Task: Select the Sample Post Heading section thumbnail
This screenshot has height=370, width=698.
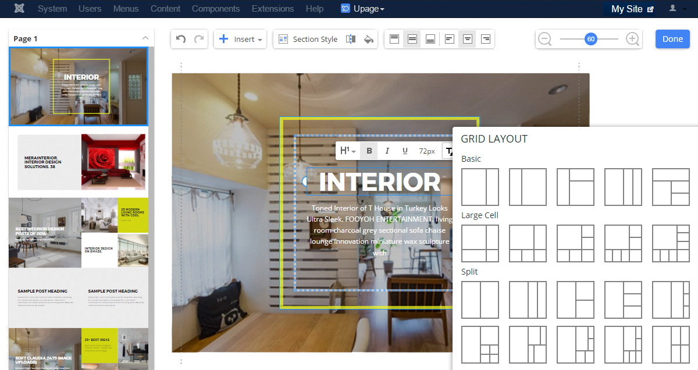Action: (79, 298)
